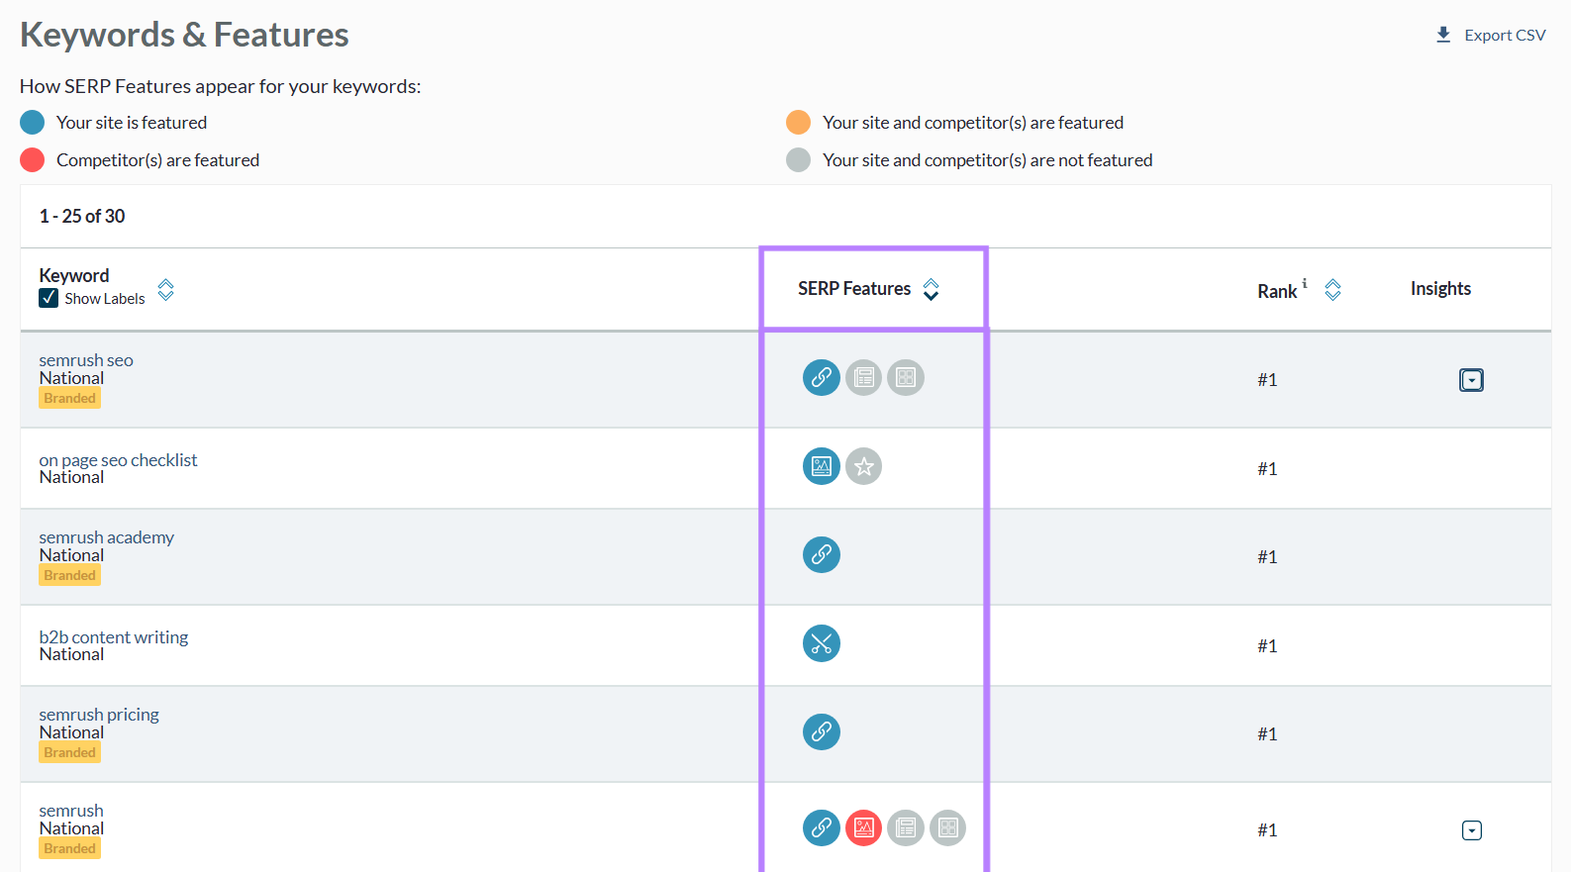Click the sitelinks icon for semrush pricing
1571x872 pixels.
(821, 732)
